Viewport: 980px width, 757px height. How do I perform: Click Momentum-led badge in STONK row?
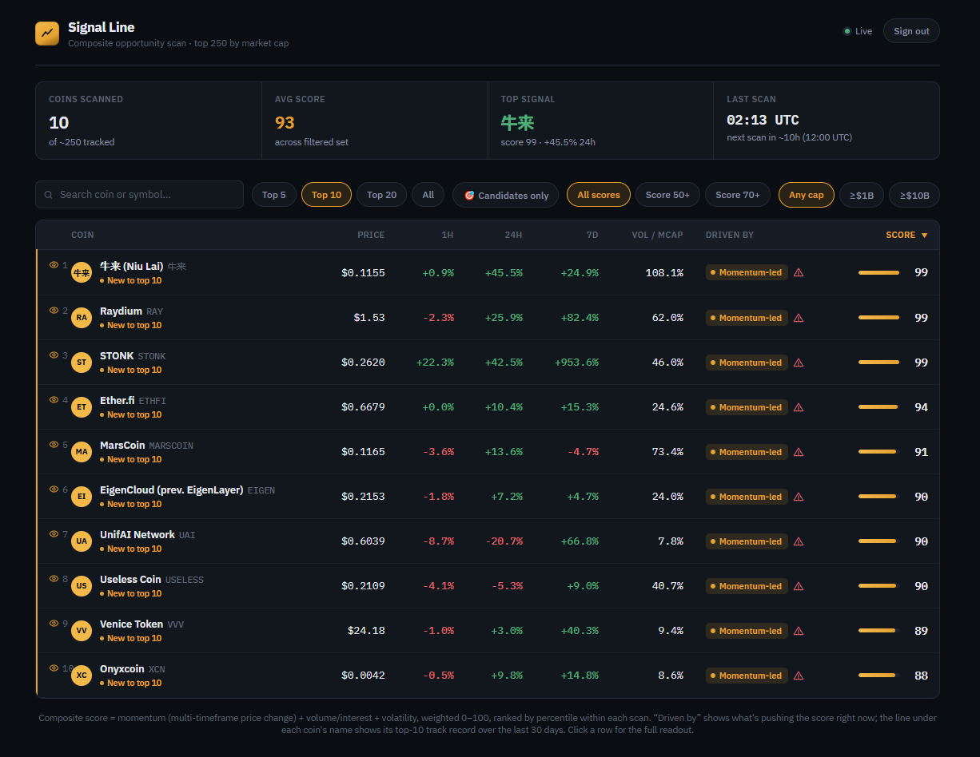click(x=747, y=363)
